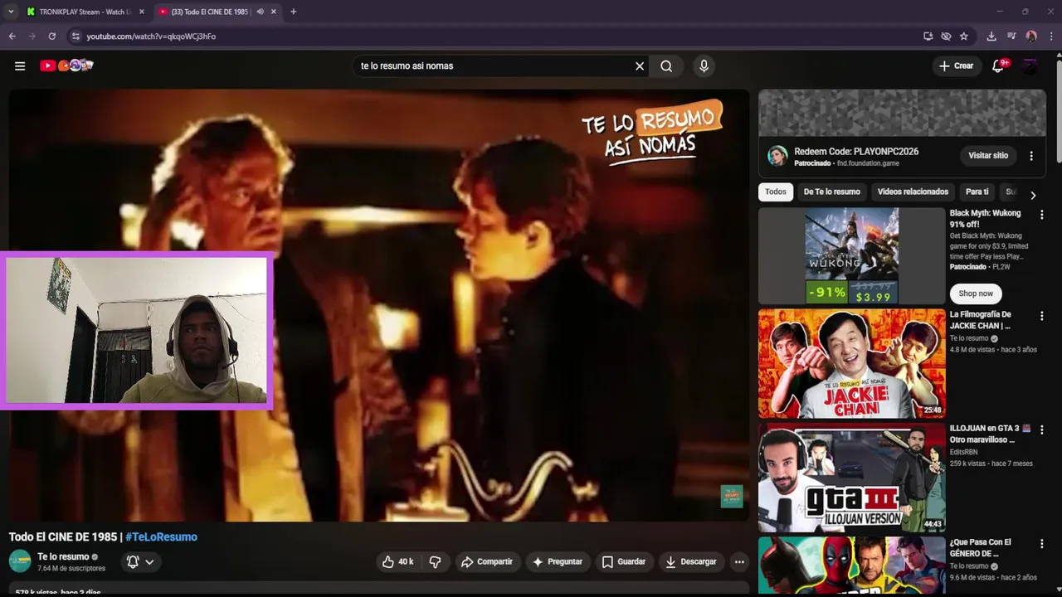Open ILLOJUAN GTA 3 video thumbnail

click(x=851, y=478)
